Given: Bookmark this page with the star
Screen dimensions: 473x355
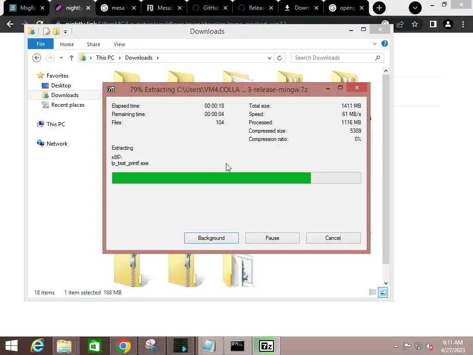Looking at the screenshot, I should pyautogui.click(x=415, y=24).
